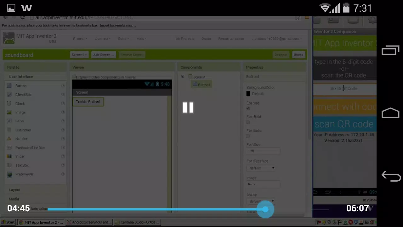Select Button1 in Components tree
The height and width of the screenshot is (227, 403).
tap(201, 84)
